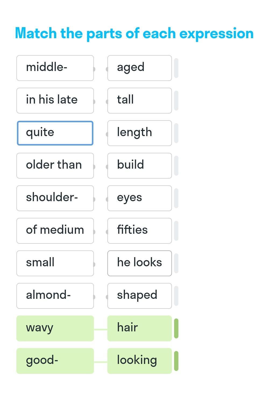This screenshot has height=404, width=268.
Task: Click the "tall" answer card
Action: pos(140,101)
